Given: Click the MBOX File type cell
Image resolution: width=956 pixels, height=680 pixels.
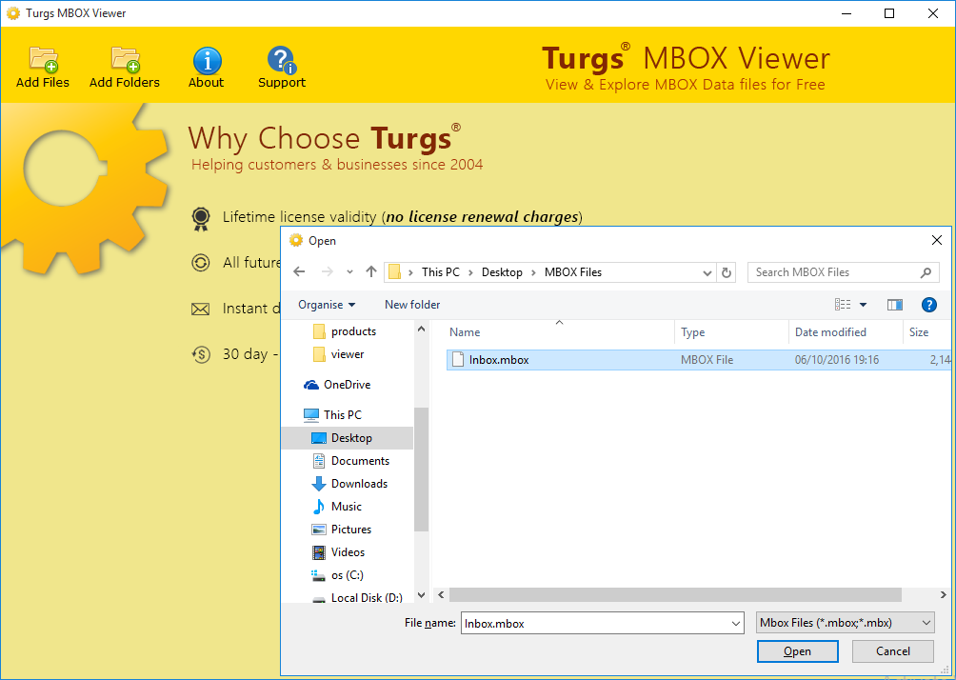Looking at the screenshot, I should click(707, 360).
